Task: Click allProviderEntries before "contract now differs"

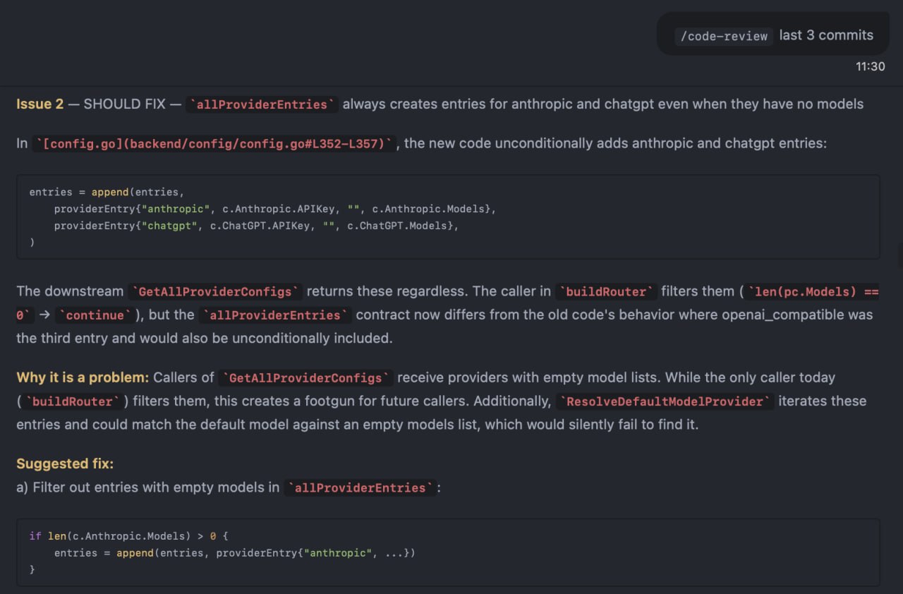Action: click(x=275, y=315)
